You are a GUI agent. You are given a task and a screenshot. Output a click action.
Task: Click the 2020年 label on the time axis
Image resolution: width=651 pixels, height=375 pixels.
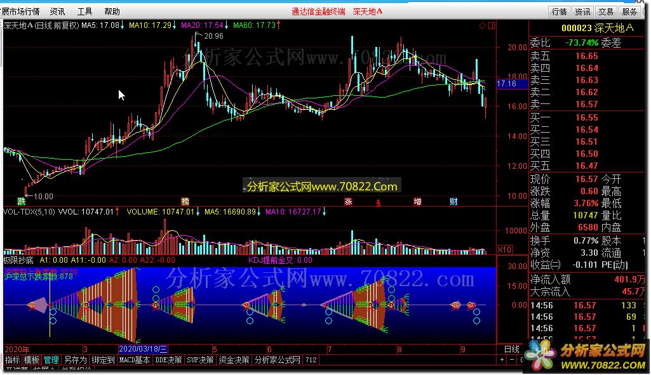coord(17,349)
